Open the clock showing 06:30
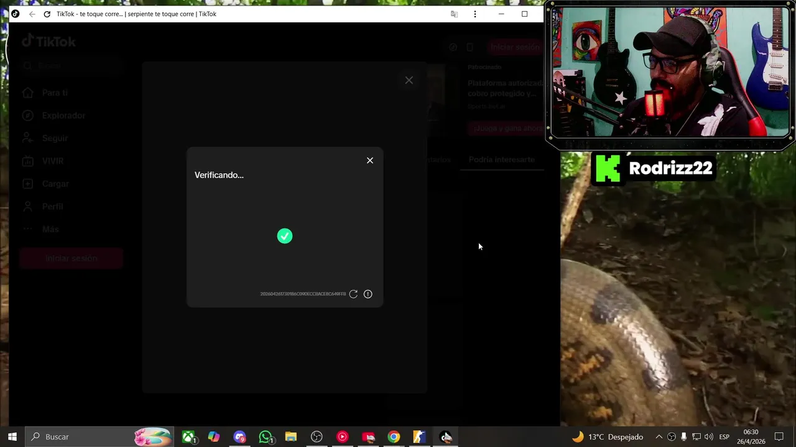The image size is (796, 447). tap(751, 436)
